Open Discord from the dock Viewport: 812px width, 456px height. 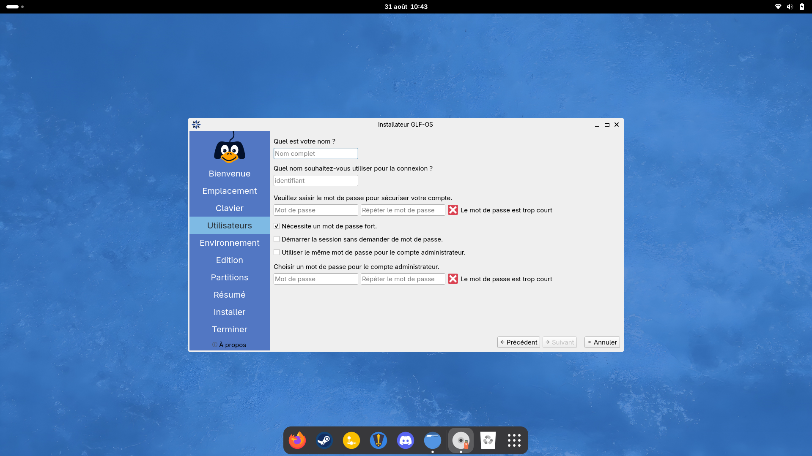coord(406,440)
